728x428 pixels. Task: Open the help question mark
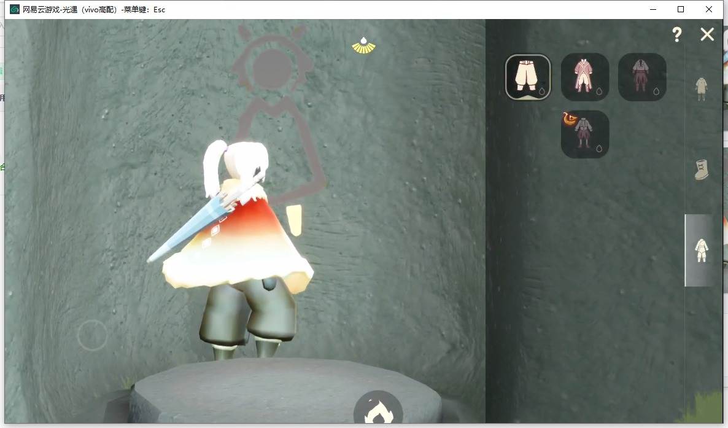tap(677, 34)
